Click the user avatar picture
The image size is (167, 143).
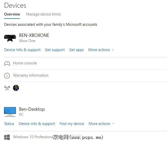tap(16, 88)
